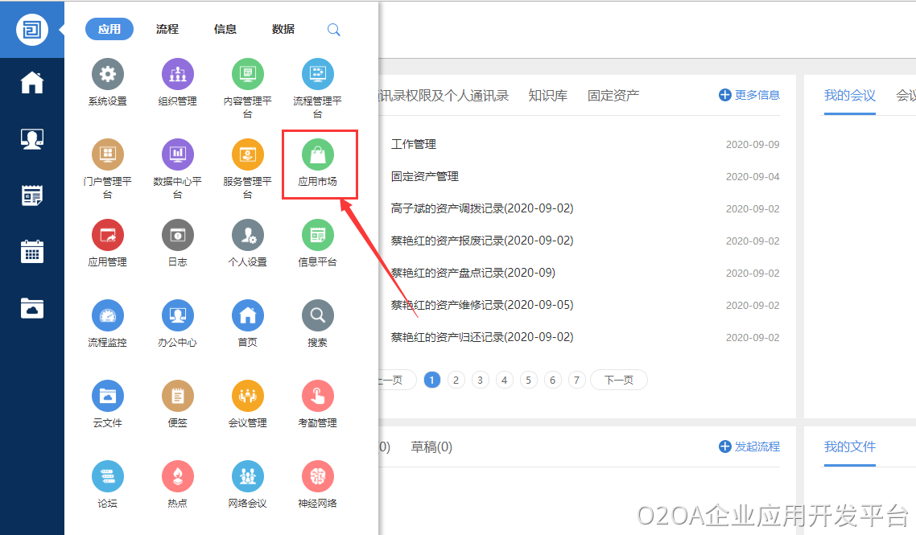Click the 更多信息 link
The height and width of the screenshot is (535, 916).
(749, 95)
